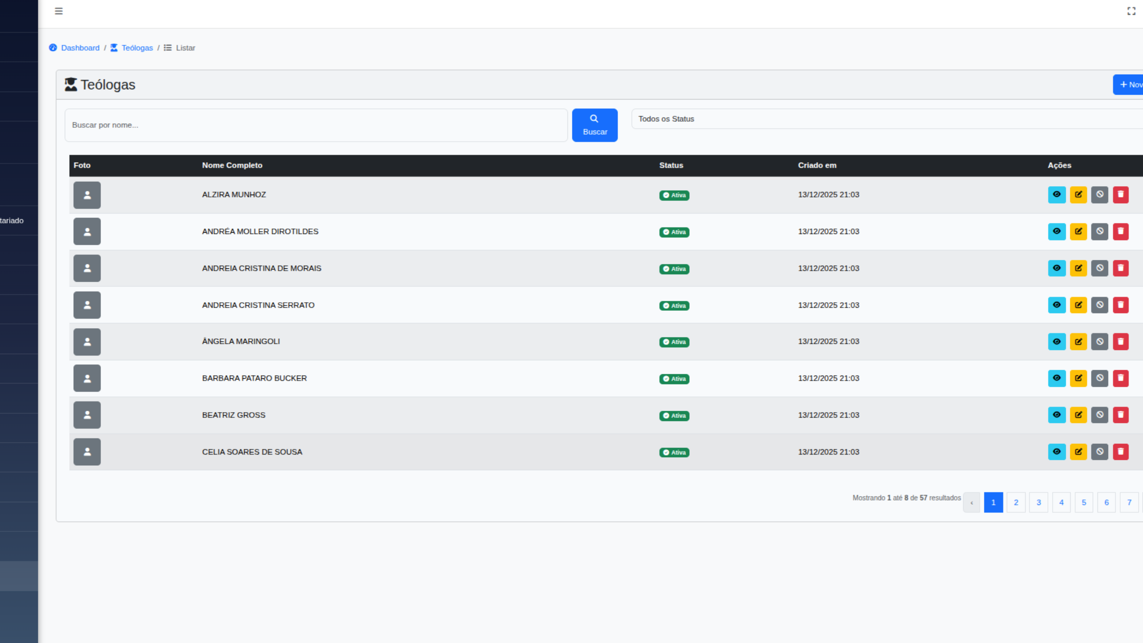
Task: Select the name ANDREIA CRISTINA DE MORAIS
Action: [262, 268]
